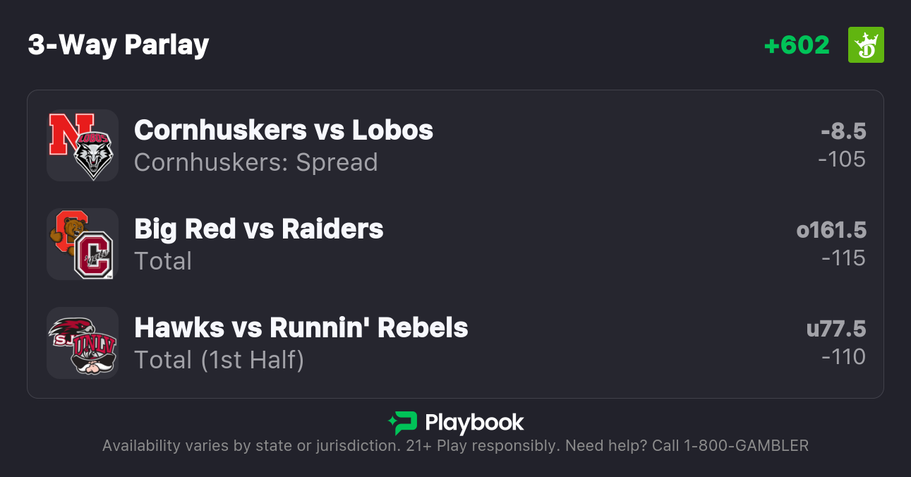Click the Hawks vs Runnin' Rebels logos
The height and width of the screenshot is (477, 911).
[83, 343]
